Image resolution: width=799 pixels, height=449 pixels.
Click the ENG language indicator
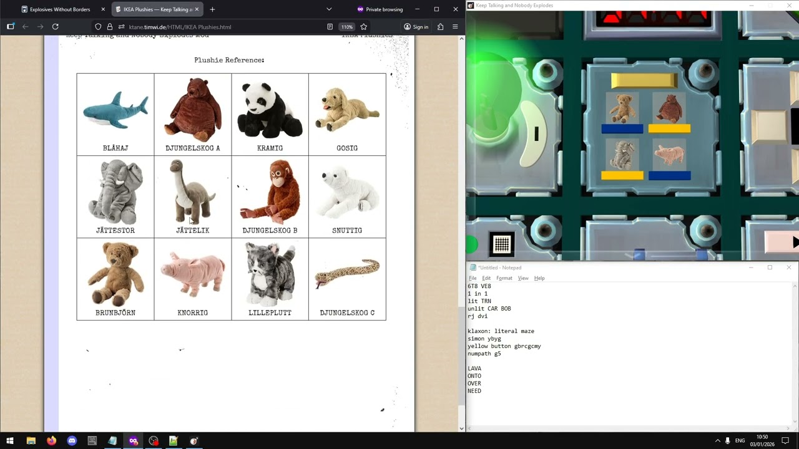click(740, 441)
